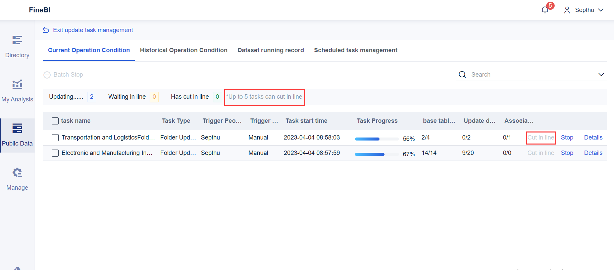
Task: Click the exit back-arrow icon
Action: coord(46,30)
